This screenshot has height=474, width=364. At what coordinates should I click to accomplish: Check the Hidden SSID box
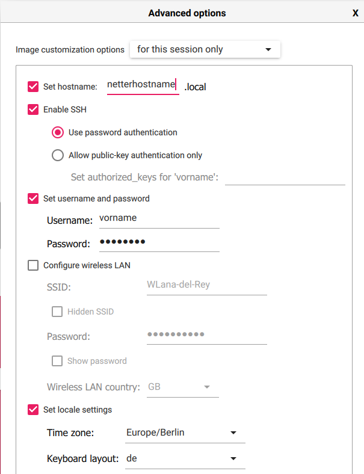pyautogui.click(x=57, y=312)
